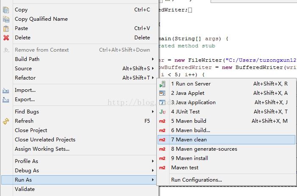The height and width of the screenshot is (196, 297).
Task: Expand the Source submenu arrow
Action: [x=153, y=68]
